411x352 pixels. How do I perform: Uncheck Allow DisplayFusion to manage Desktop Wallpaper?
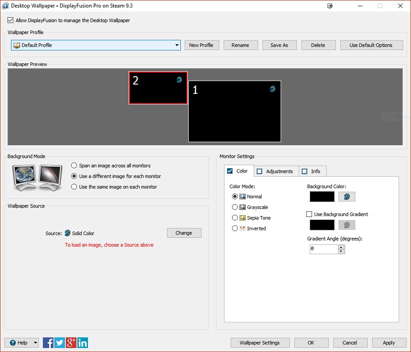pos(11,20)
